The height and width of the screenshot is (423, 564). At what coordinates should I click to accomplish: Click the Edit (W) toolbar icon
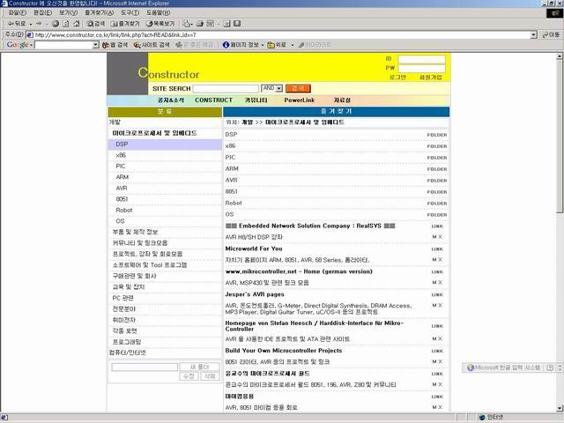click(x=211, y=24)
